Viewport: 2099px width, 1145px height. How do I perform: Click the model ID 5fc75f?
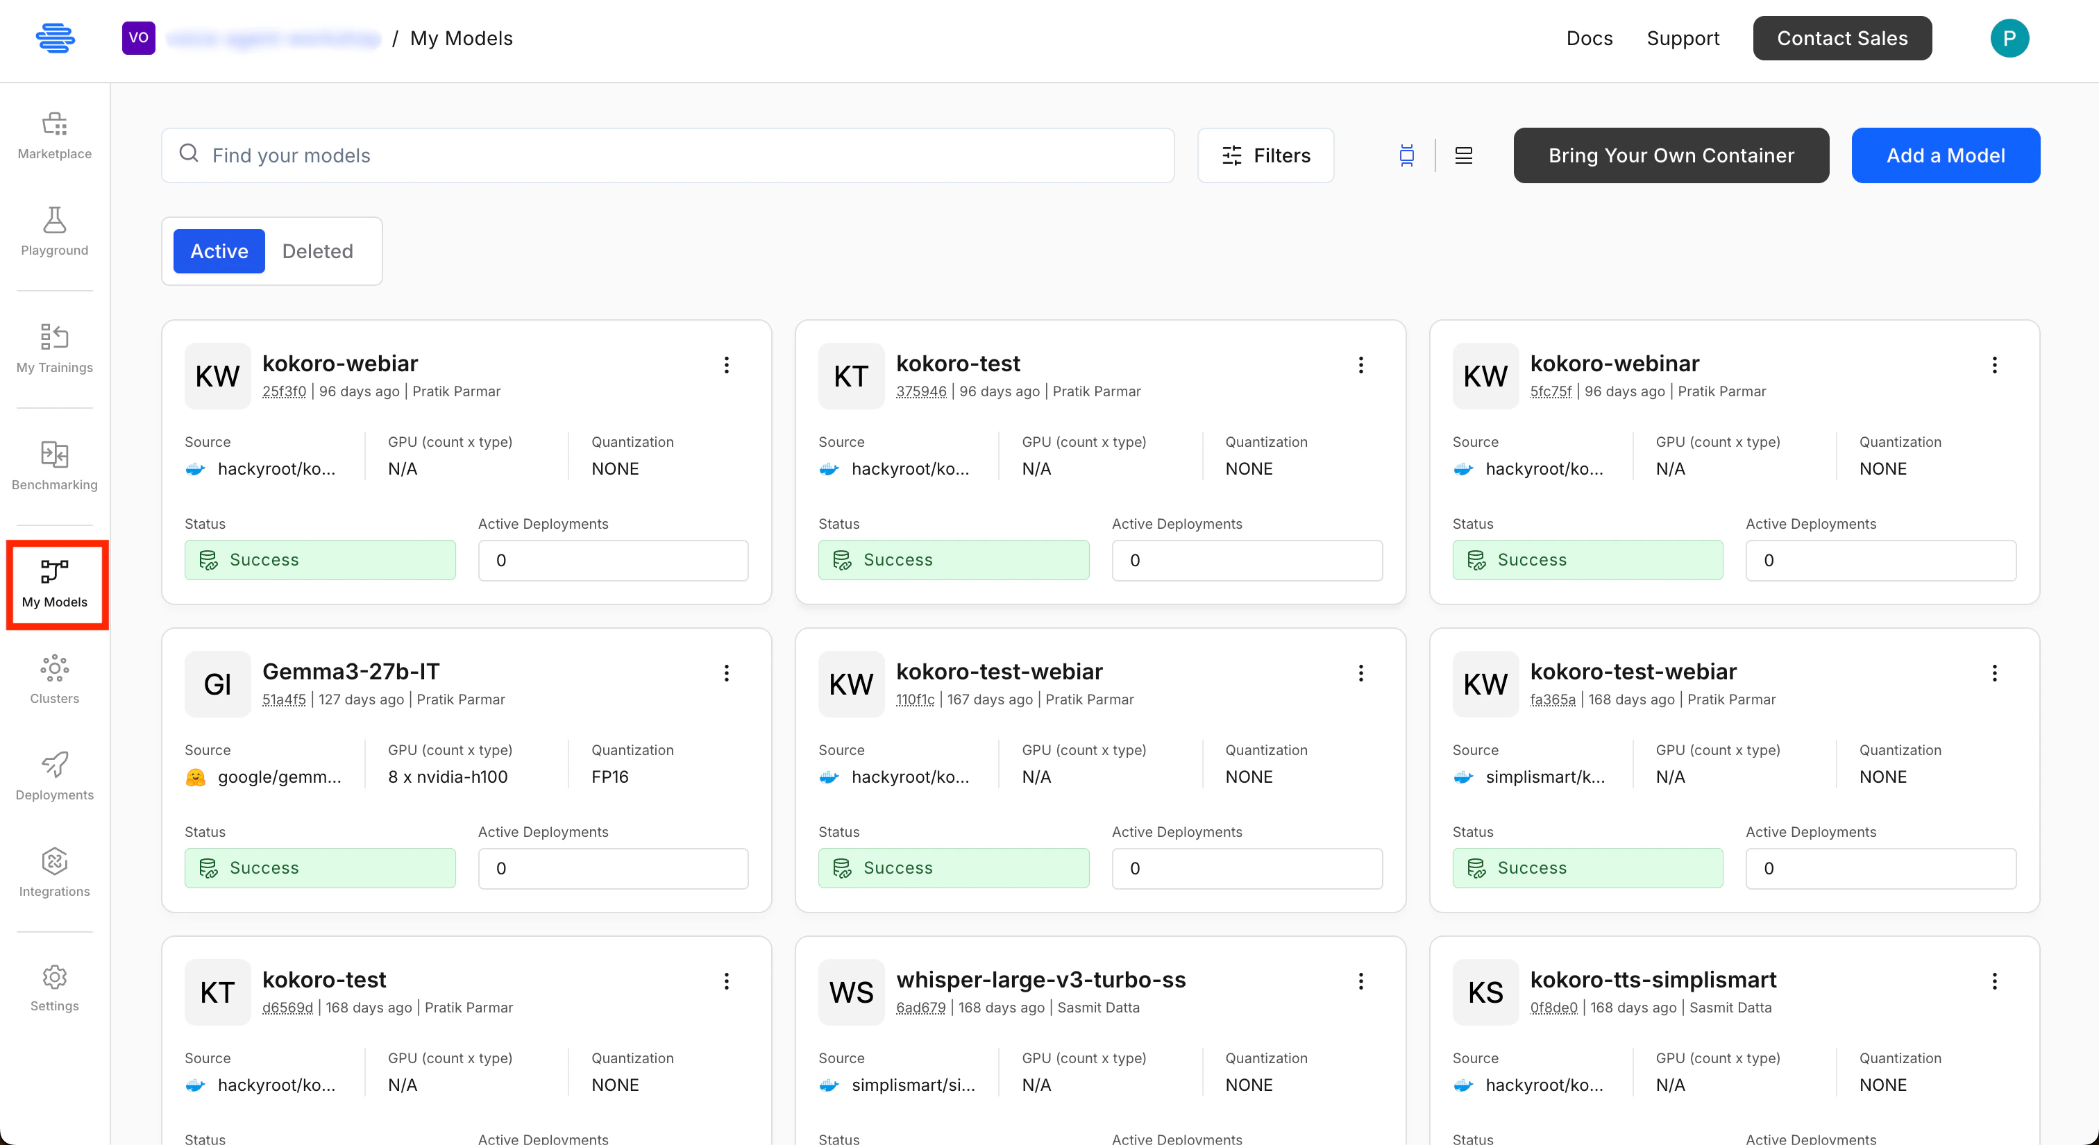(1551, 391)
